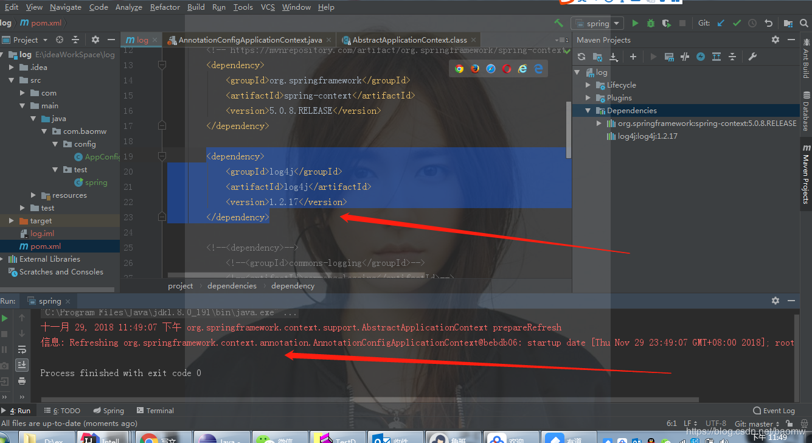Expand Plugins node in Maven Projects

pos(588,97)
